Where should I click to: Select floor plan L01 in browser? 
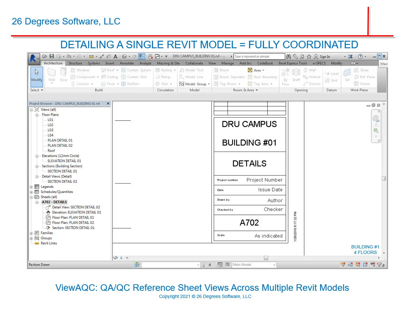(50, 120)
